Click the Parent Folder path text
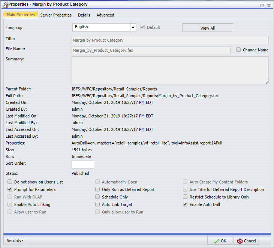This screenshot has height=248, width=274. [x=114, y=89]
